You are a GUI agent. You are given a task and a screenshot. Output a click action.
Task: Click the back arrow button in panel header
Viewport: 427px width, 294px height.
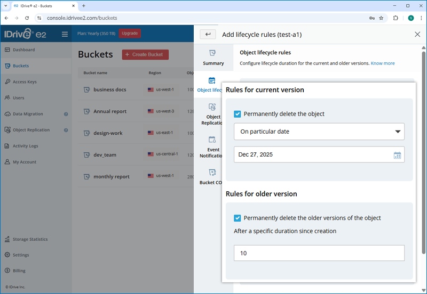click(208, 34)
